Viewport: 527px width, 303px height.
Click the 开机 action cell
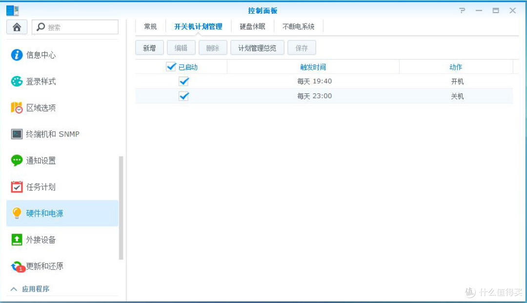coord(457,81)
